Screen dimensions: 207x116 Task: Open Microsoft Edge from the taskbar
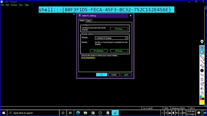(78, 113)
